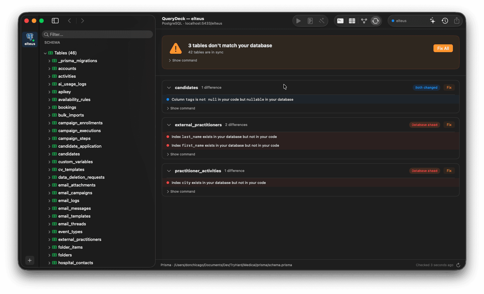Image resolution: width=484 pixels, height=294 pixels.
Task: Run the query with the play button
Action: 298,21
